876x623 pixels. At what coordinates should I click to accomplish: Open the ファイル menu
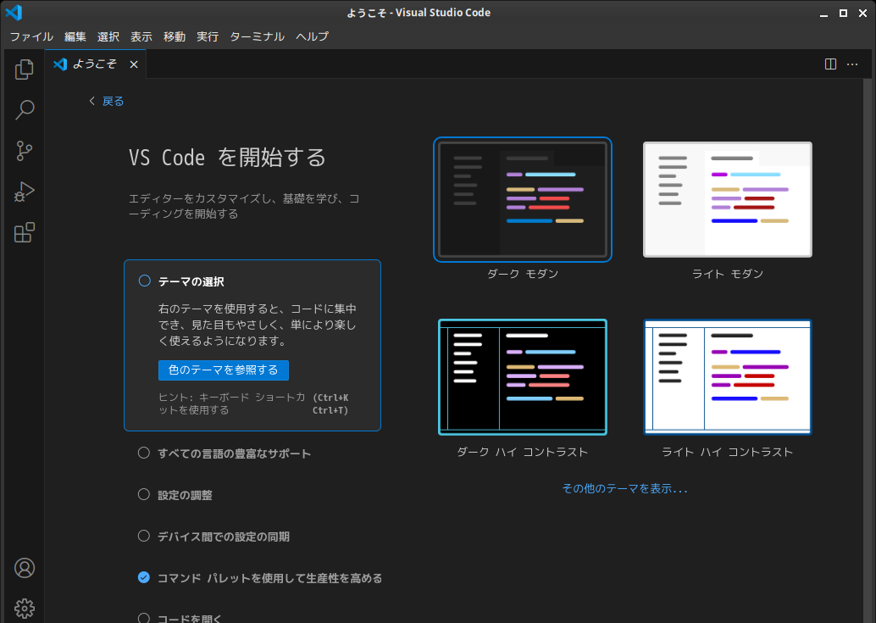31,36
